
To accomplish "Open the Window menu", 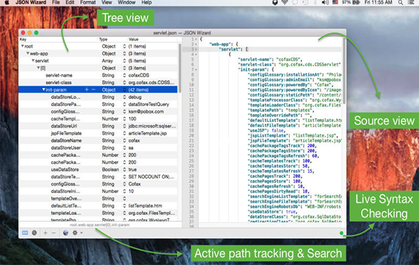I will click(126, 2).
